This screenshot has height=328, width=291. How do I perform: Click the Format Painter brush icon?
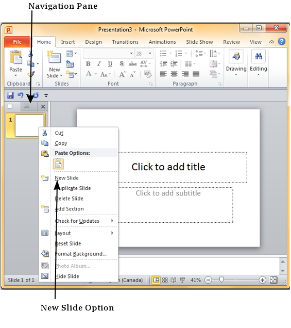coord(31,74)
